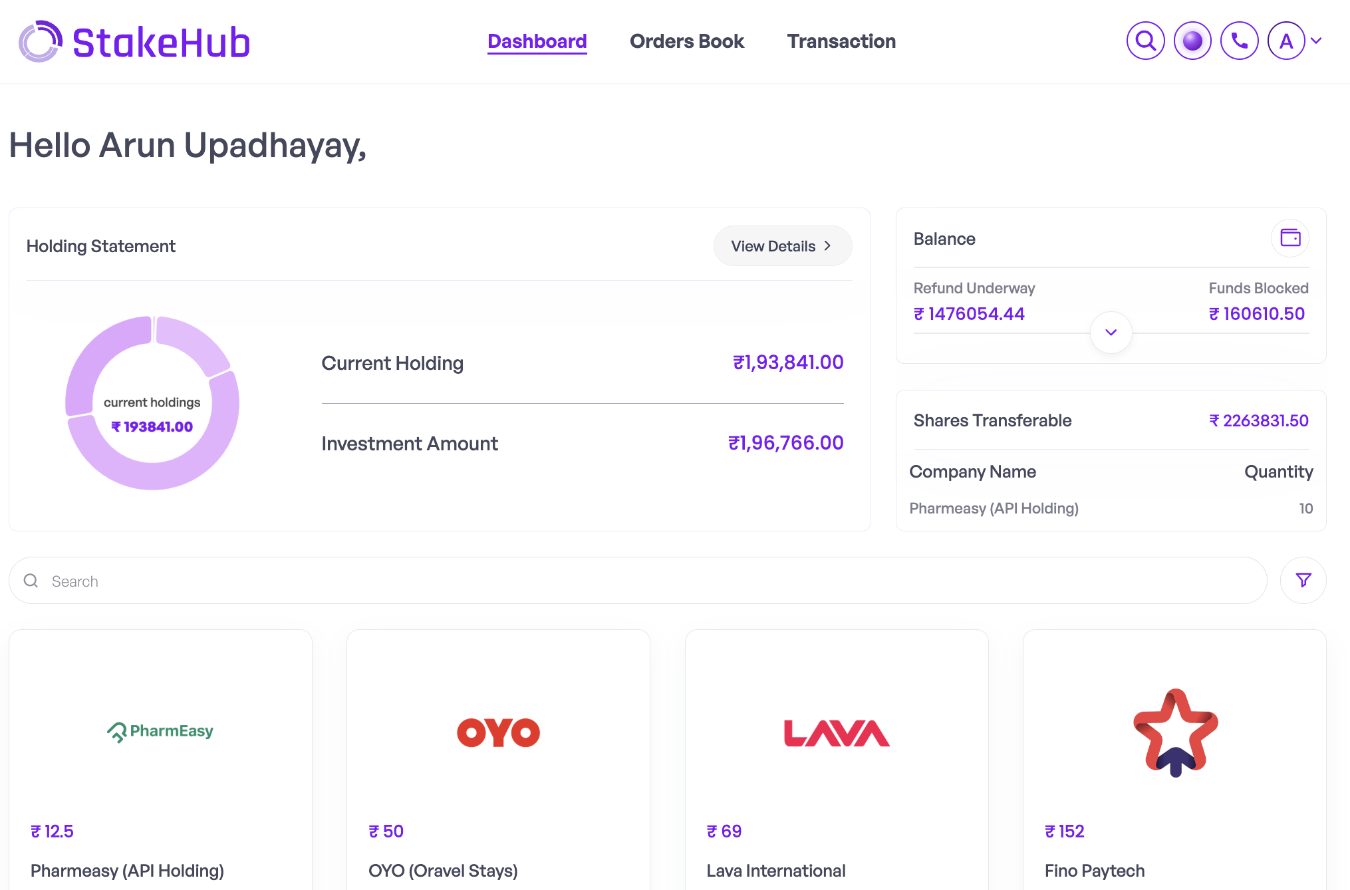1350x890 pixels.
Task: Click the profile avatar icon
Action: click(x=1285, y=41)
